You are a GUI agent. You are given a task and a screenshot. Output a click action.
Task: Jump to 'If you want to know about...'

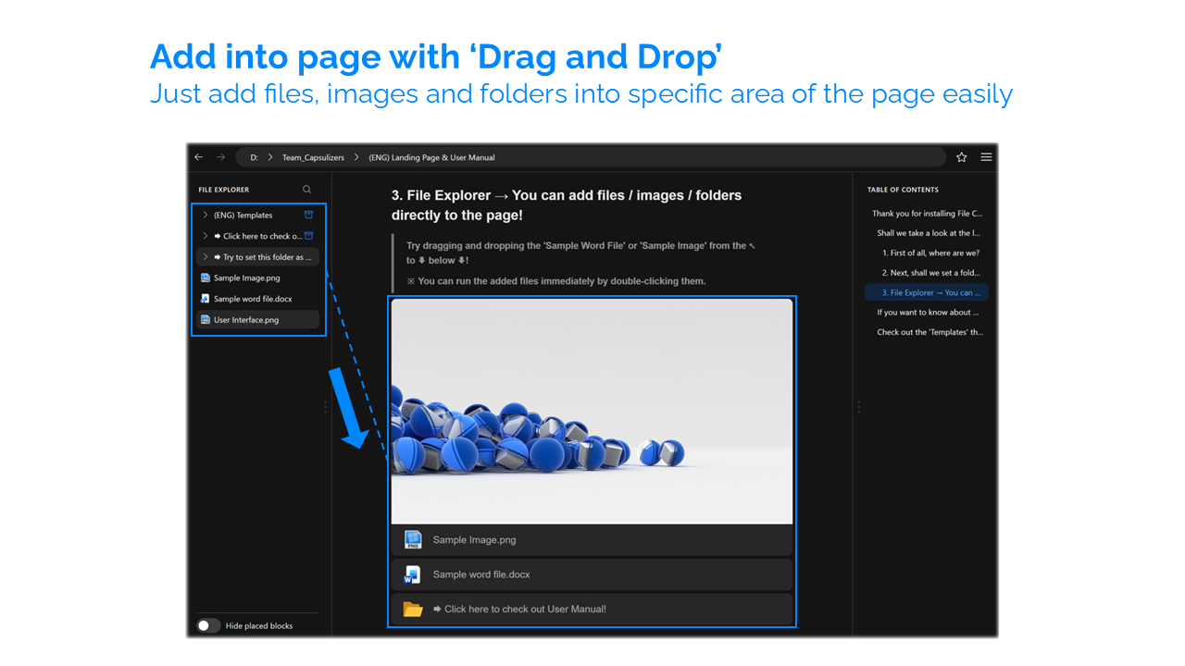[929, 313]
